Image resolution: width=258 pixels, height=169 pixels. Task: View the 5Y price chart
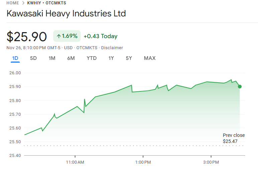click(129, 58)
